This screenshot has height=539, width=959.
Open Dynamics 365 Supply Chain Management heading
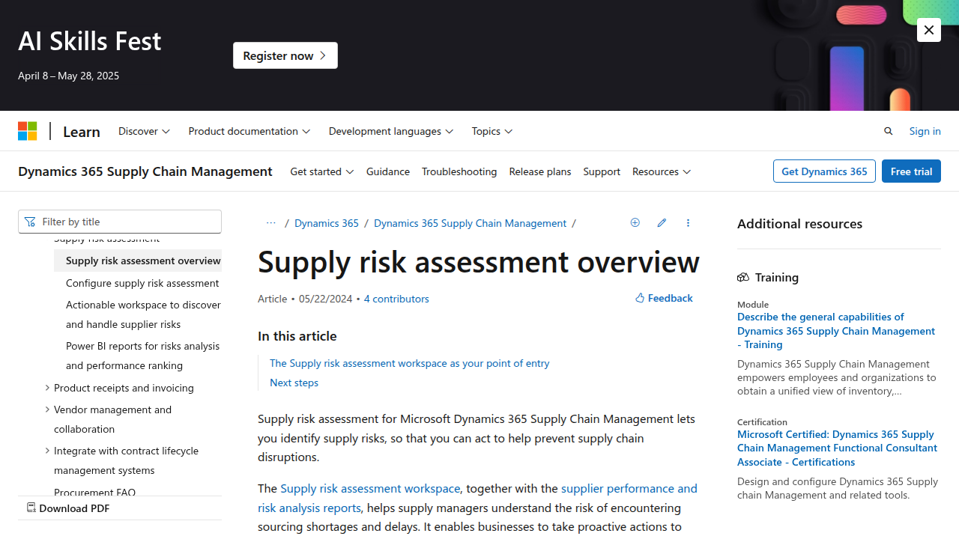[x=145, y=171]
